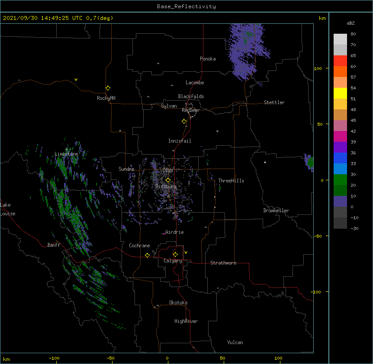
Task: Click the 80 value on the dBZ legend
Action: [353, 34]
